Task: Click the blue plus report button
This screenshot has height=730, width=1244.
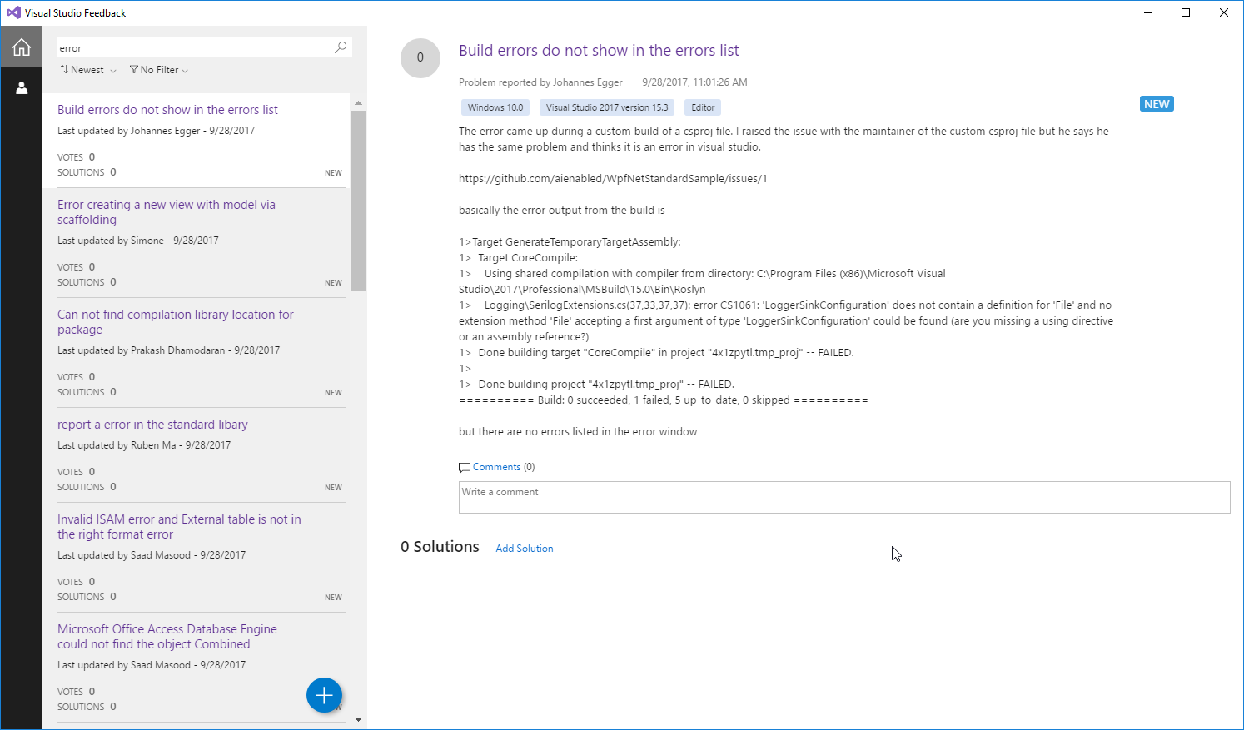Action: pos(324,695)
